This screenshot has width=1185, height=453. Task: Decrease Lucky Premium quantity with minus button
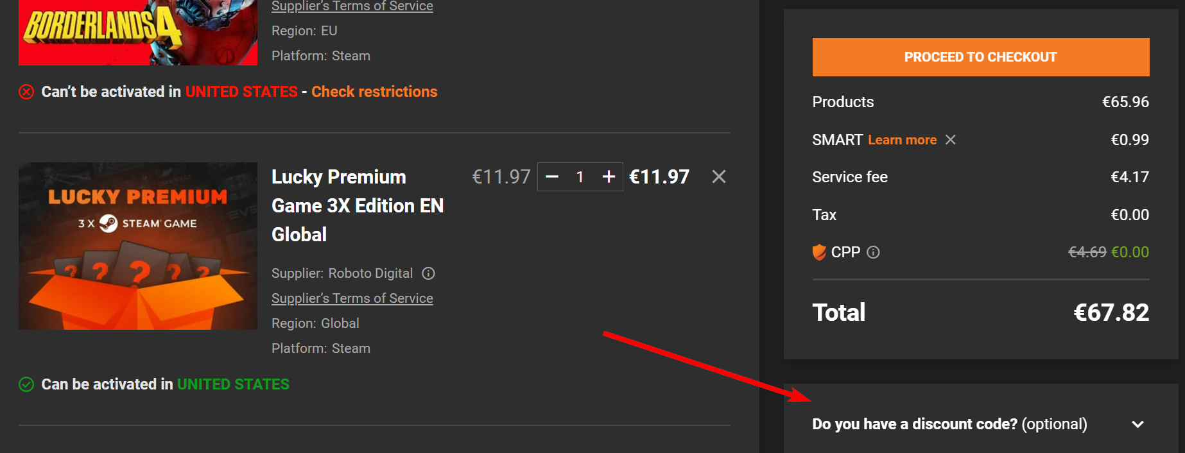click(552, 176)
